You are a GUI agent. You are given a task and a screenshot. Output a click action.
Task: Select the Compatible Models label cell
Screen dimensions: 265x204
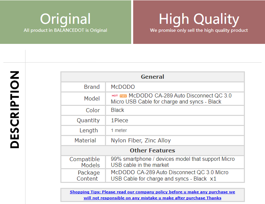click(83, 162)
